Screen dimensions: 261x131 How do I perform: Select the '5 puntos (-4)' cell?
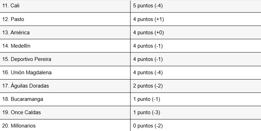point(196,6)
